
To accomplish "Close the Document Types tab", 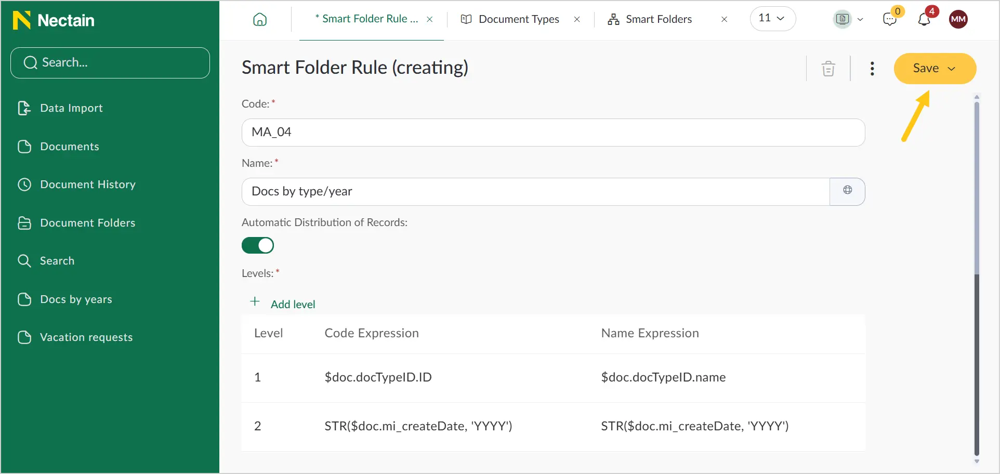I will 577,19.
